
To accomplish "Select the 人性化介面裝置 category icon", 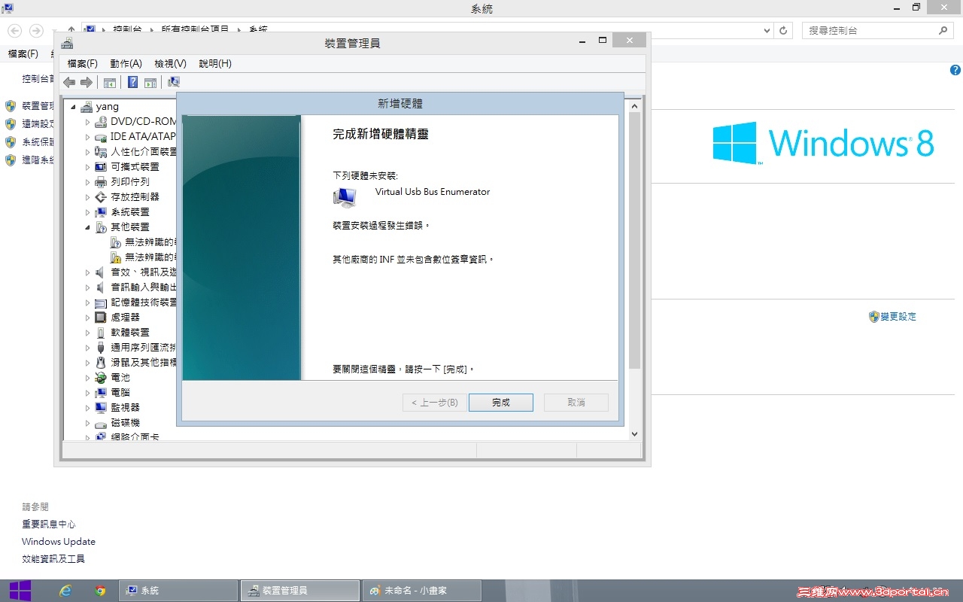I will point(101,151).
